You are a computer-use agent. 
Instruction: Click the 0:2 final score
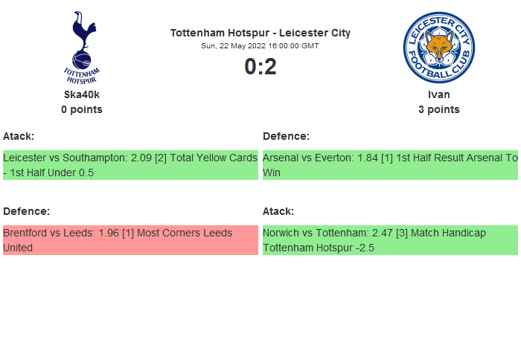[x=260, y=67]
